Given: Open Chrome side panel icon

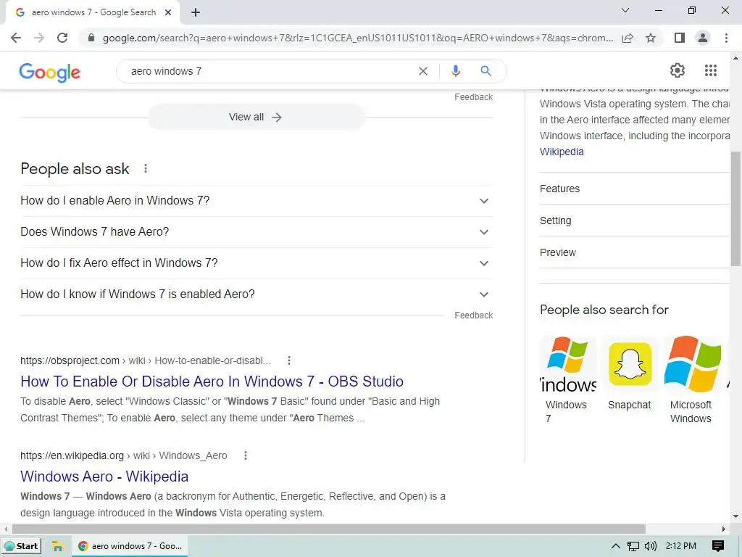Looking at the screenshot, I should point(680,38).
